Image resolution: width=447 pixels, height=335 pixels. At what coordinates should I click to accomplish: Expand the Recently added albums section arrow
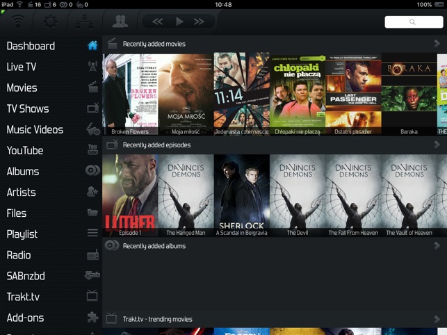(x=437, y=245)
